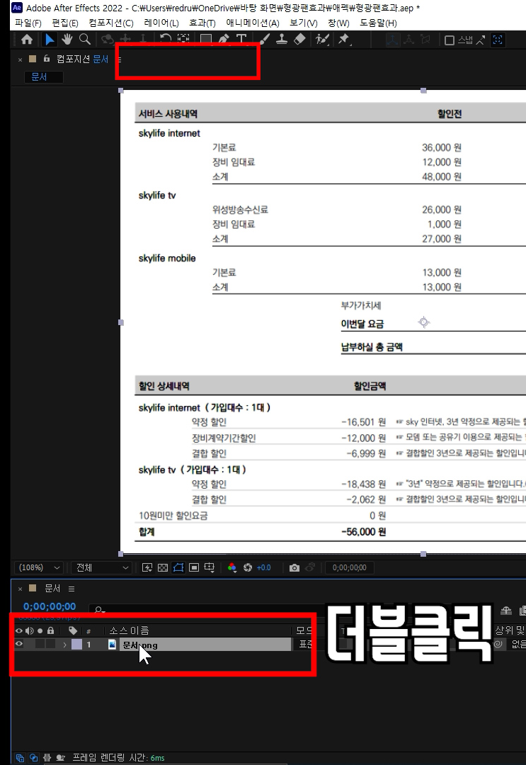Toggle mask and shape path visibility
Screen dimensions: 526x765
pyautogui.click(x=178, y=567)
